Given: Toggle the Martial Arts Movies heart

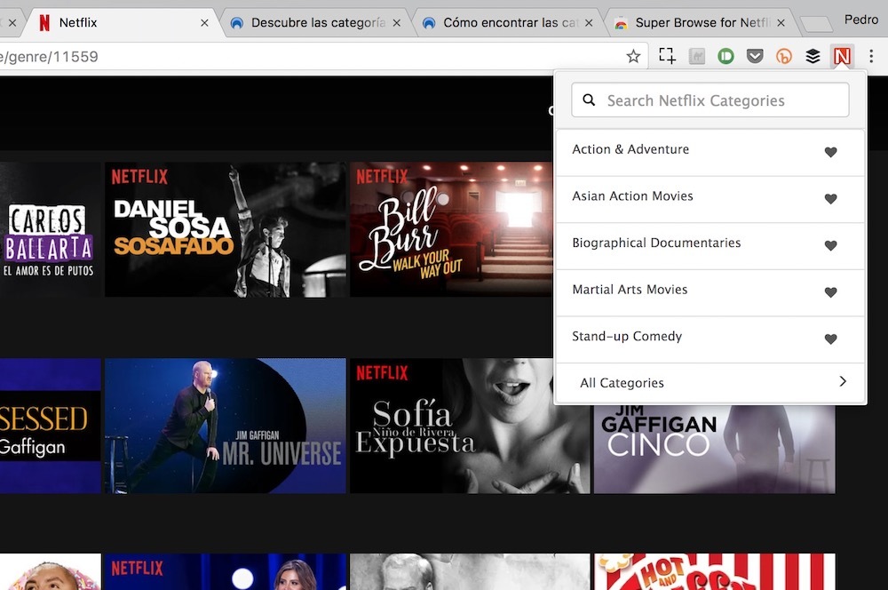Looking at the screenshot, I should (x=830, y=291).
